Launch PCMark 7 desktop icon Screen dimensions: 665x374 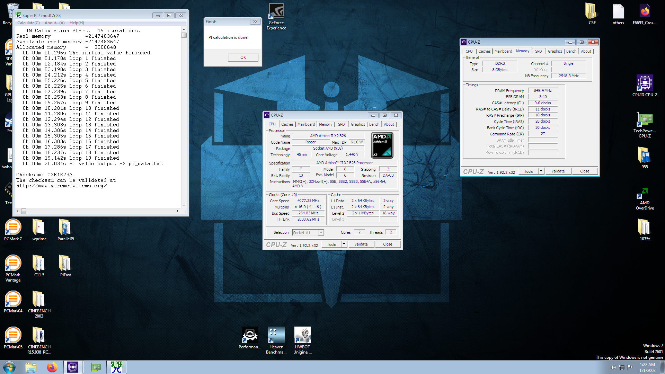(13, 230)
